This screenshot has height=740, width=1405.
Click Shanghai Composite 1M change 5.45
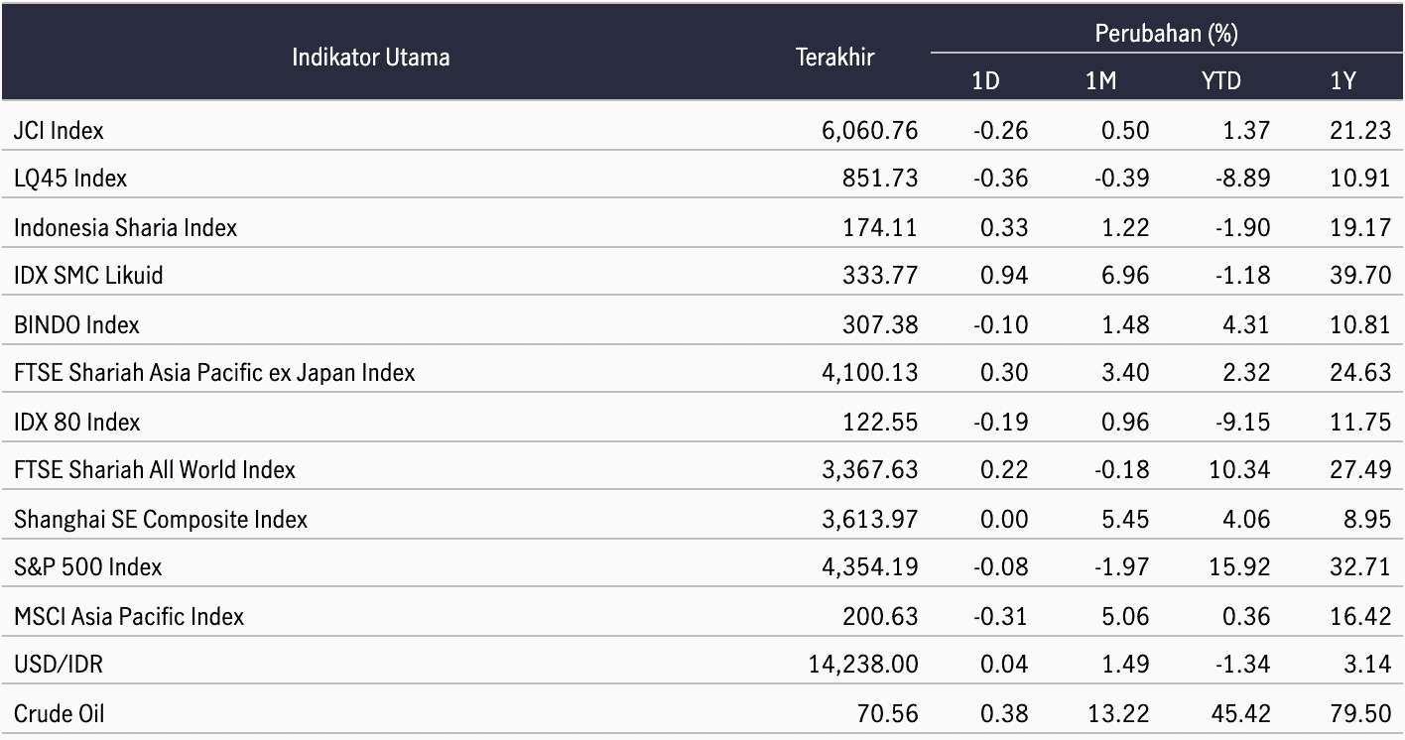(x=1125, y=519)
